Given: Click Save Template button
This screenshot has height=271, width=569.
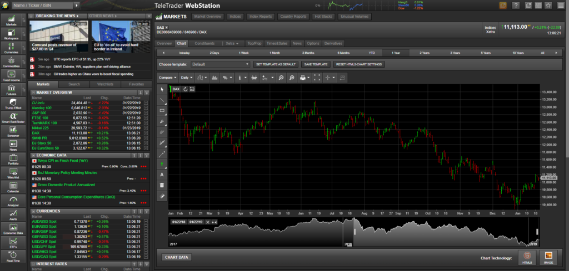Looking at the screenshot, I should tap(316, 64).
